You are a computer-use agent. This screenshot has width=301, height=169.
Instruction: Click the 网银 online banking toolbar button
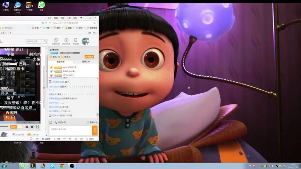coord(46,28)
